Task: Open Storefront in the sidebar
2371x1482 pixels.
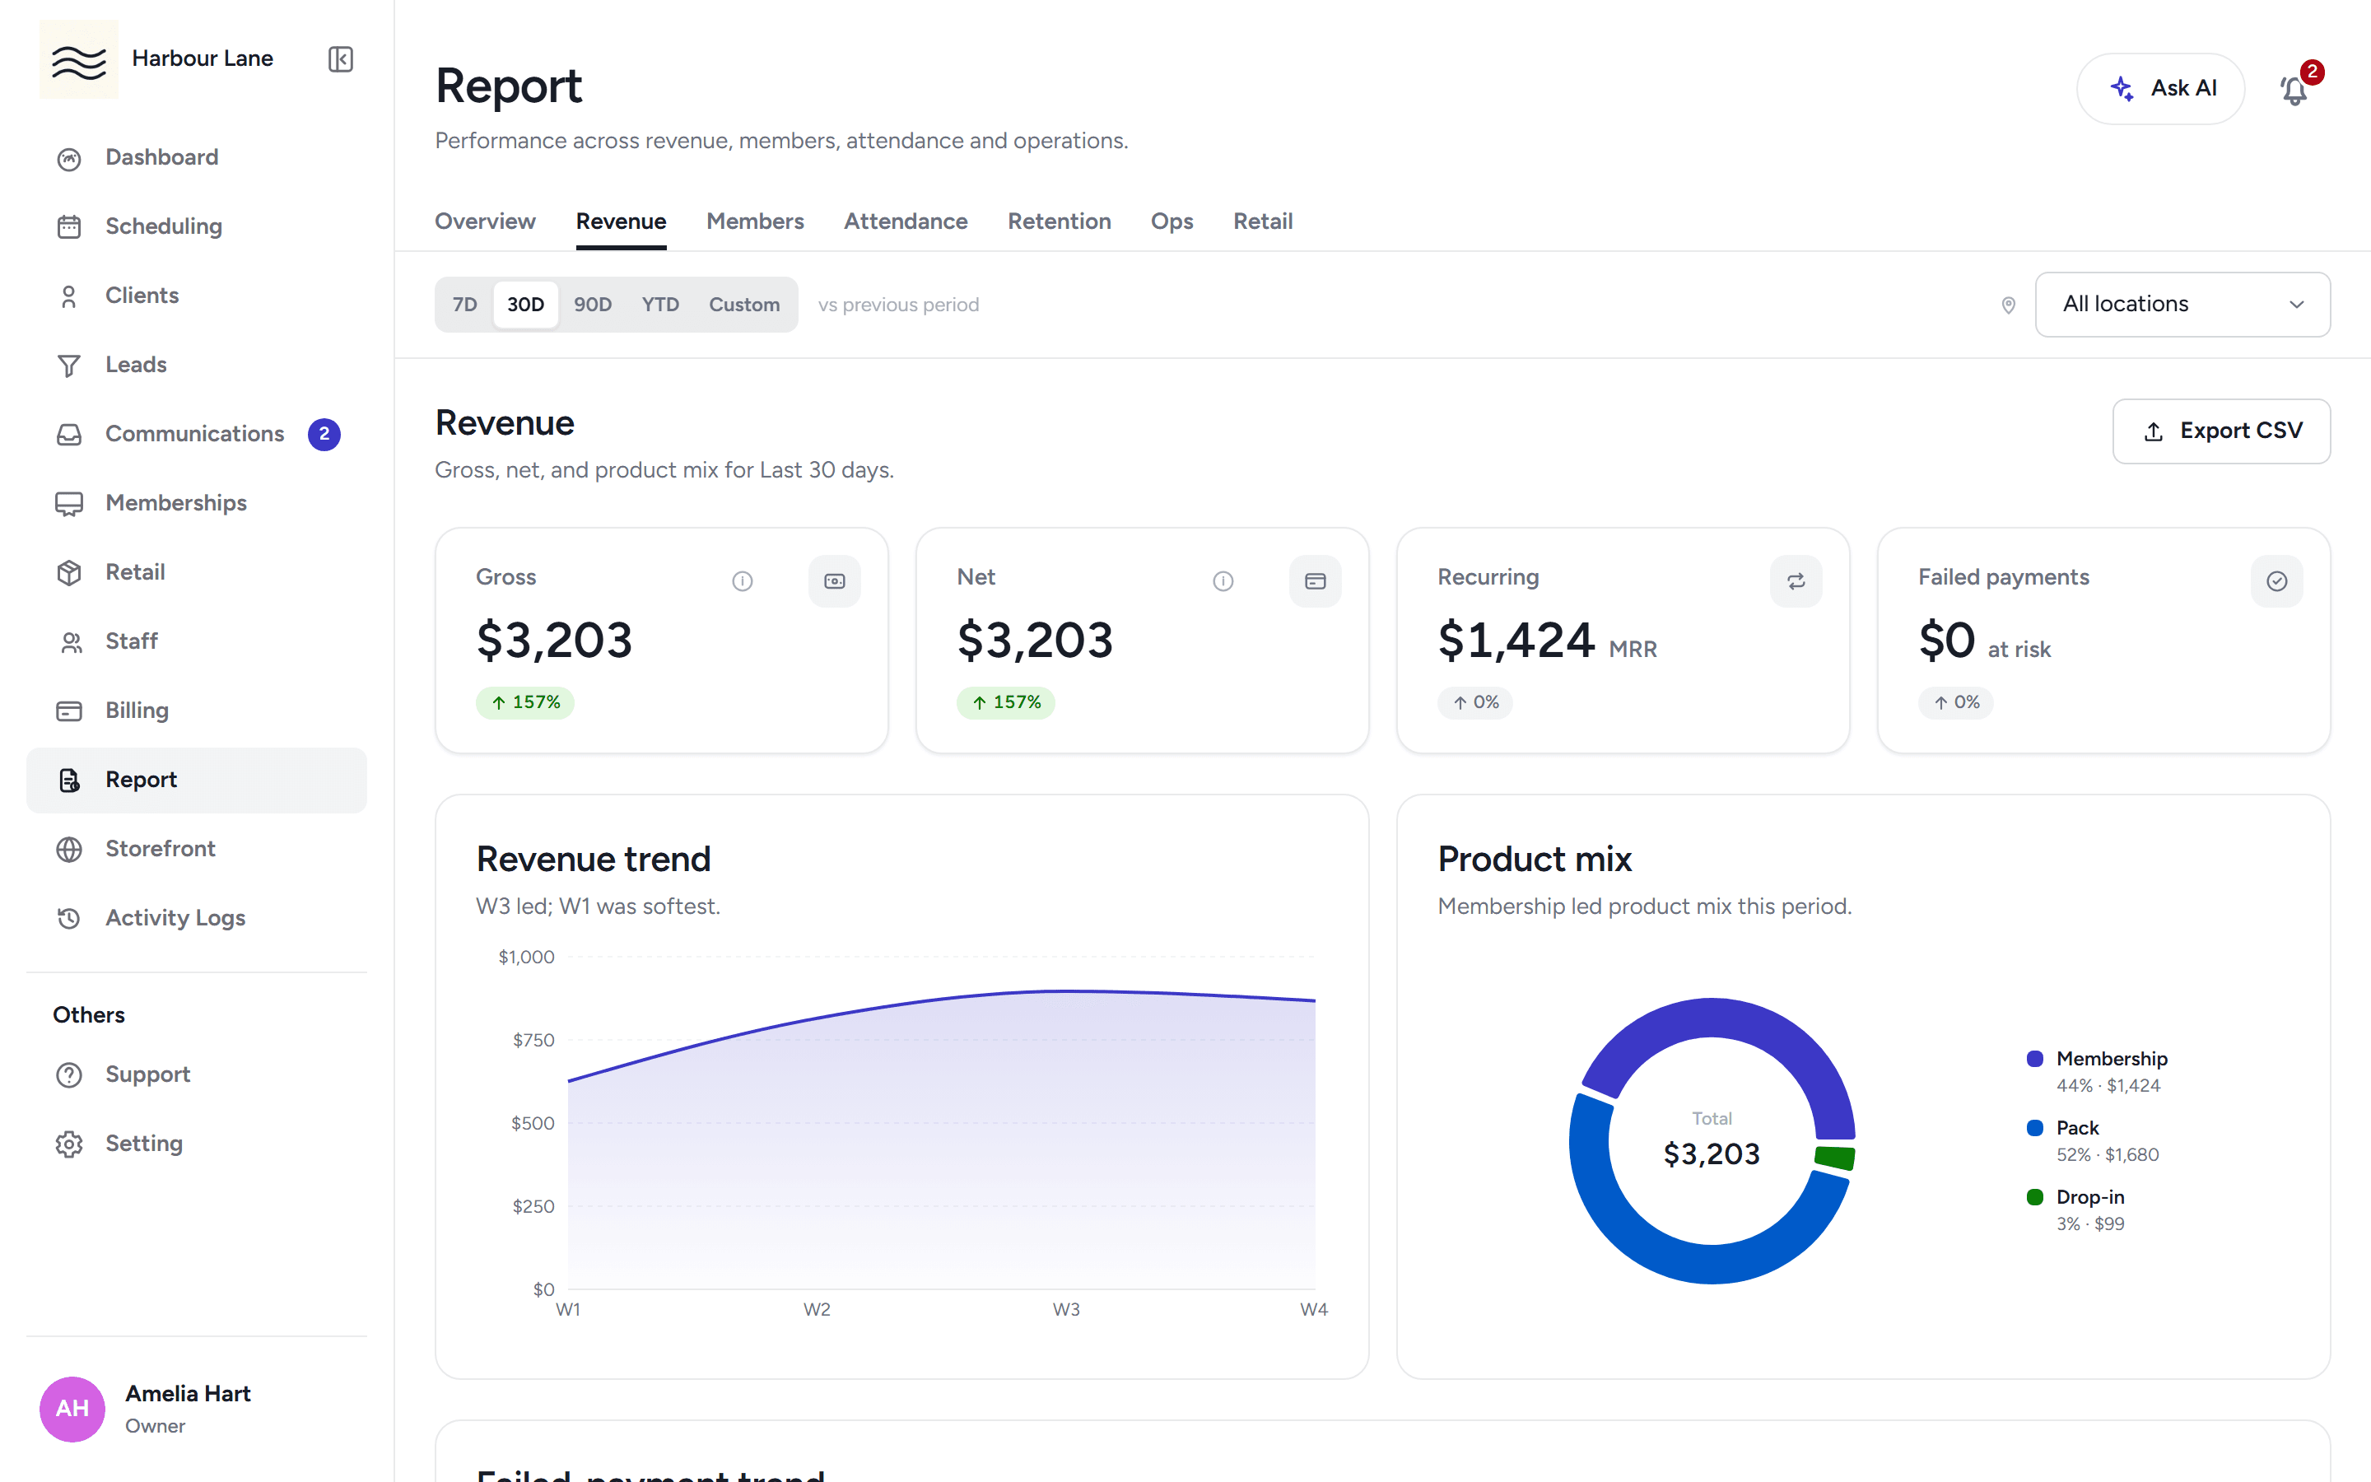Action: pos(197,849)
